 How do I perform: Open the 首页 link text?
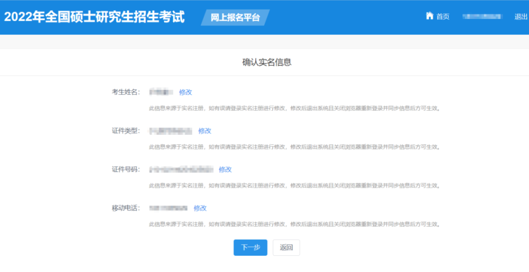(x=443, y=17)
